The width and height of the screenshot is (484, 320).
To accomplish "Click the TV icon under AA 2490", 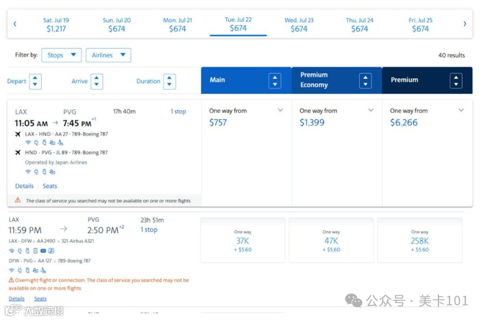I will (43, 251).
